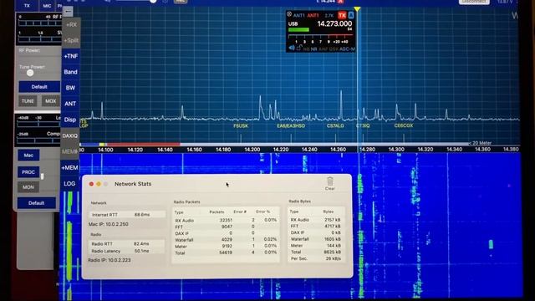The image size is (535, 301).
Task: Open the Band menu
Action: 70,72
